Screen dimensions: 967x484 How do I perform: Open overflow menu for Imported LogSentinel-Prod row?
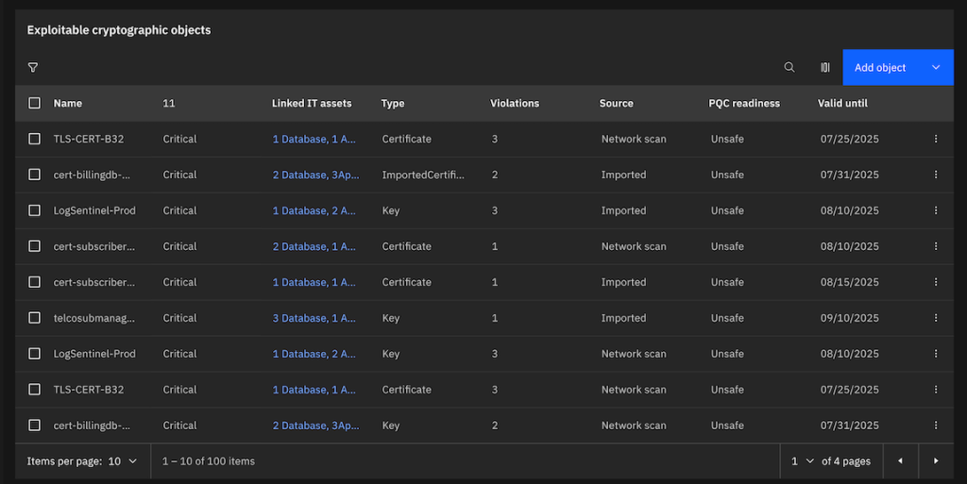click(x=936, y=210)
